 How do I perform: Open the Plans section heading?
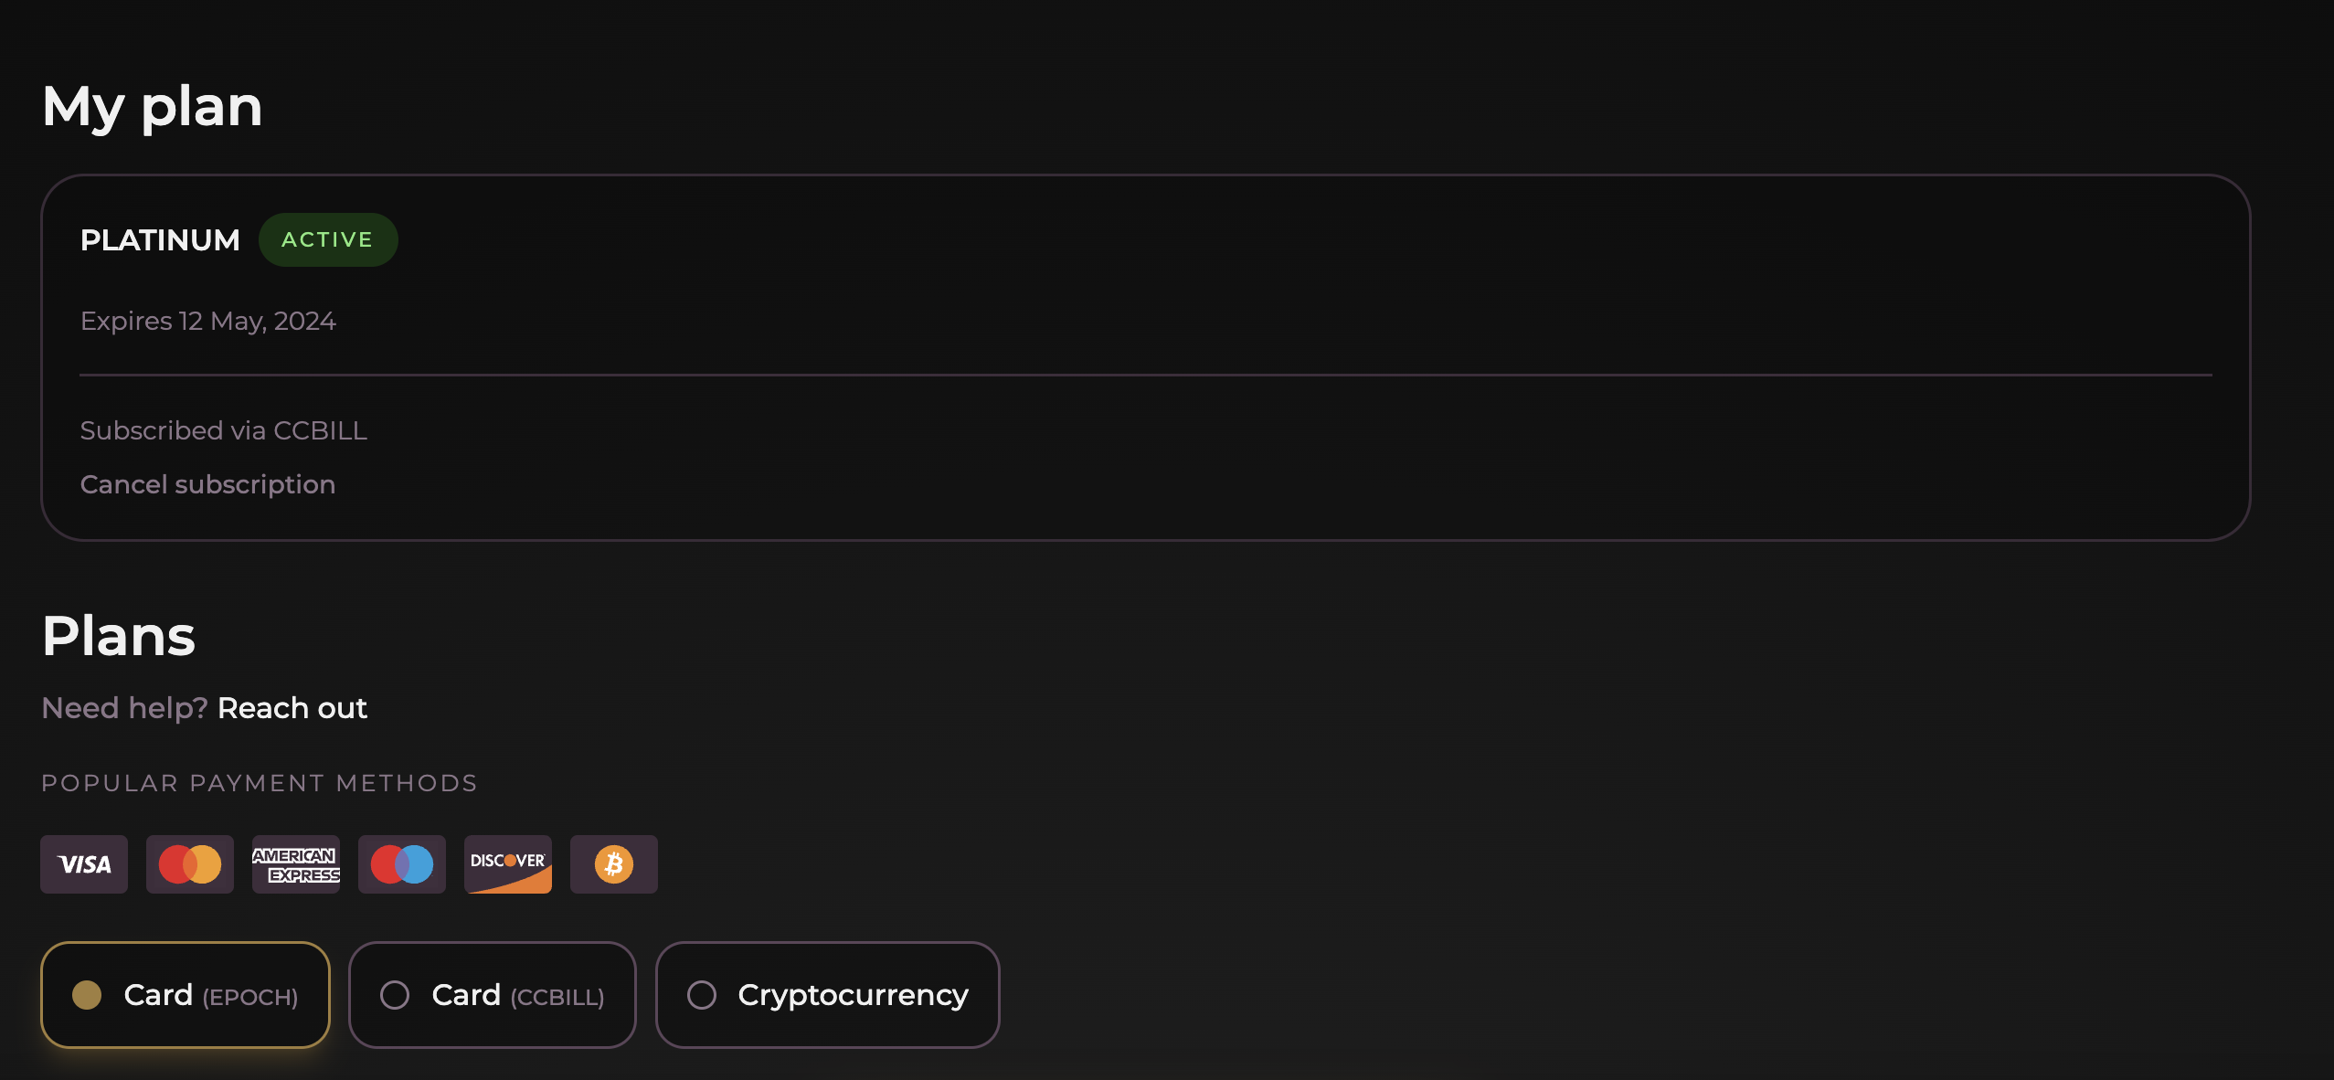tap(117, 634)
